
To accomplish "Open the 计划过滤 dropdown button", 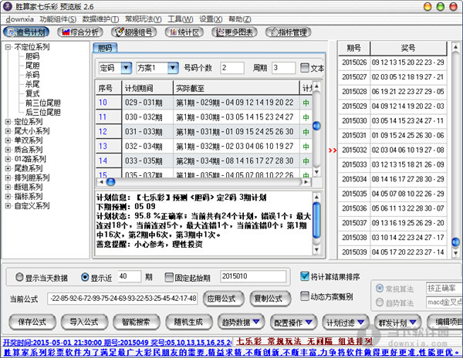I will [x=346, y=322].
